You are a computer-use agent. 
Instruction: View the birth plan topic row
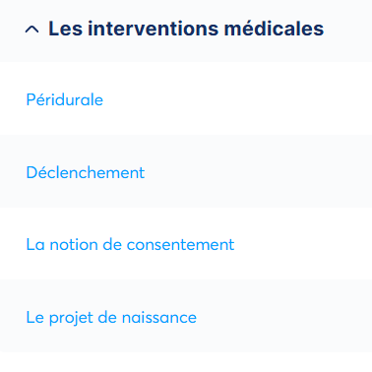click(186, 316)
